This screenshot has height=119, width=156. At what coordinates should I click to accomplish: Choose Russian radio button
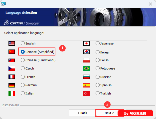(98, 77)
